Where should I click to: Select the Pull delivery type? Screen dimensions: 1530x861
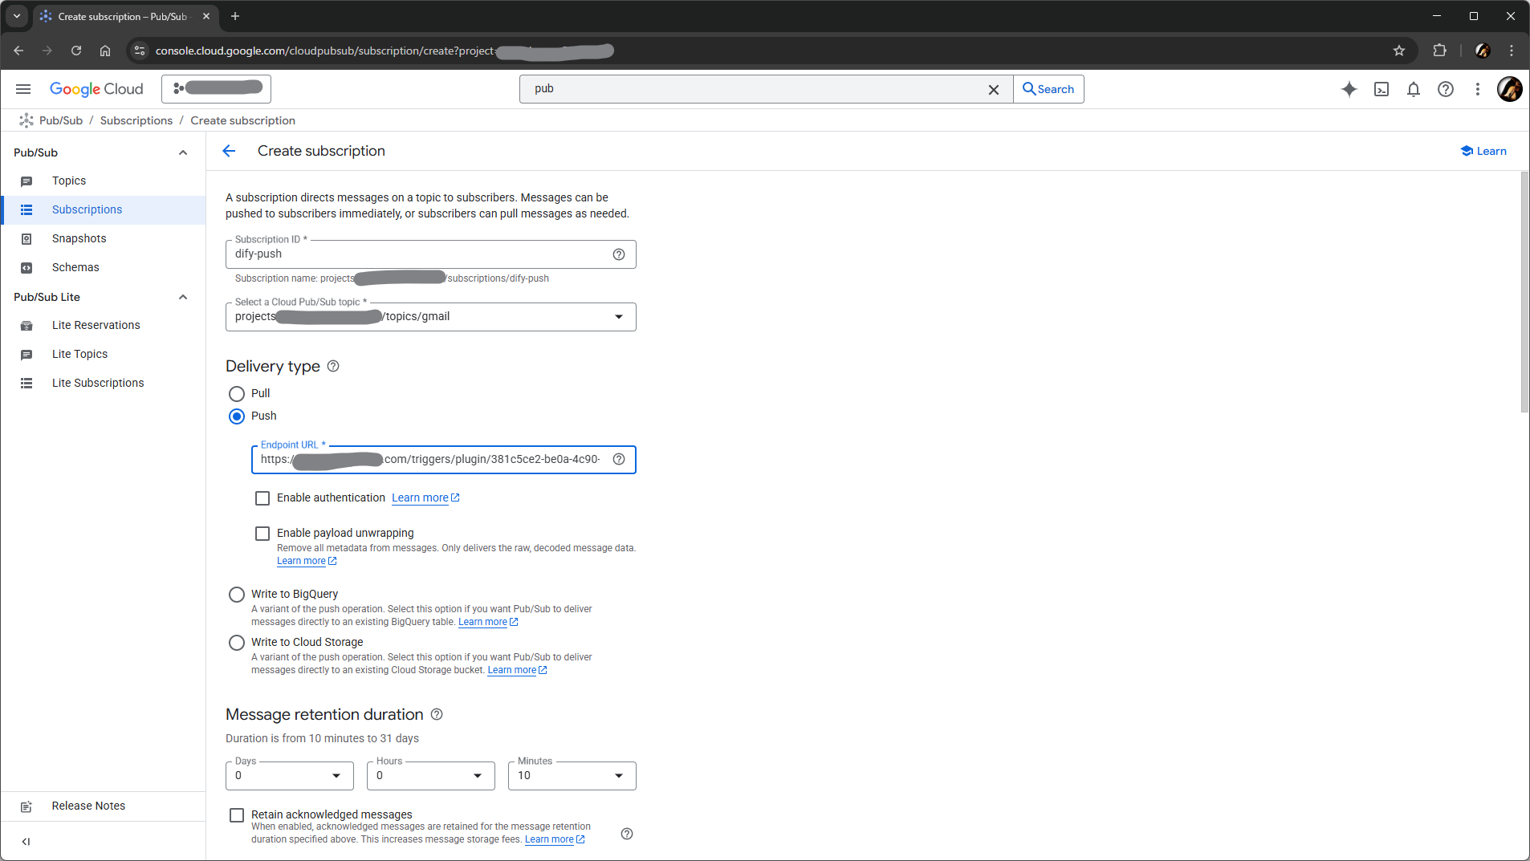[x=237, y=394]
